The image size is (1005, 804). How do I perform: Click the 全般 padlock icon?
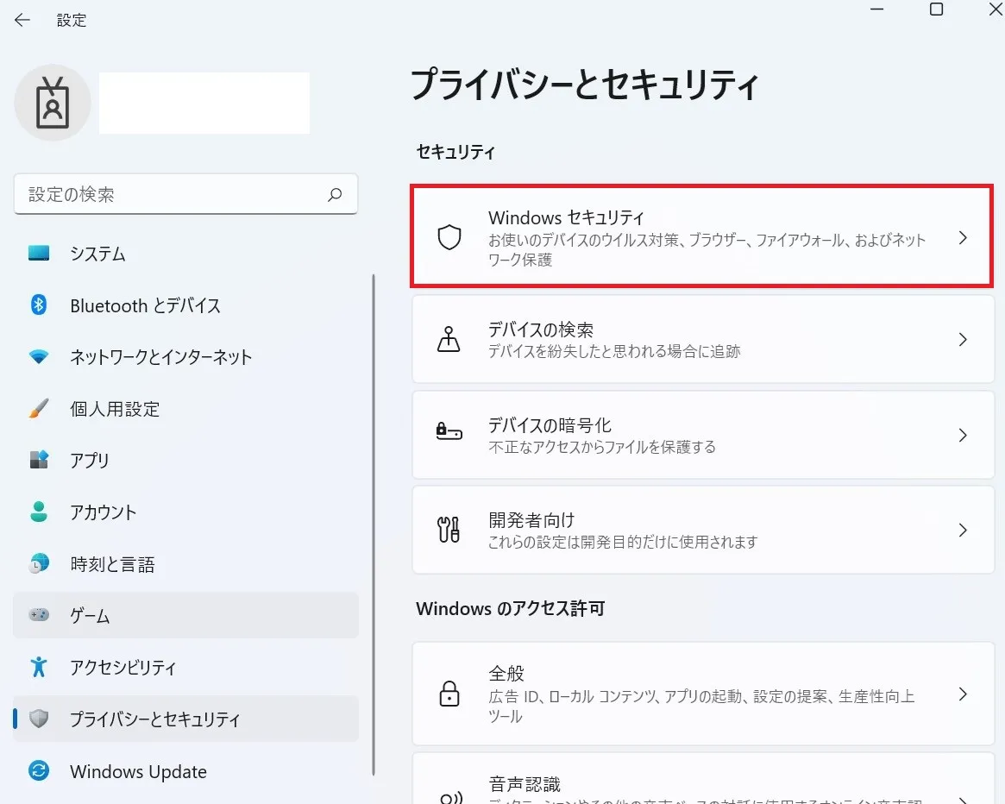pyautogui.click(x=449, y=694)
